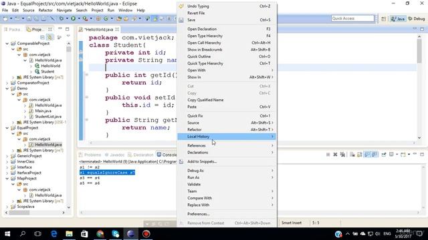Click the New file toolbar icon
428x240 pixels.
pos(5,19)
